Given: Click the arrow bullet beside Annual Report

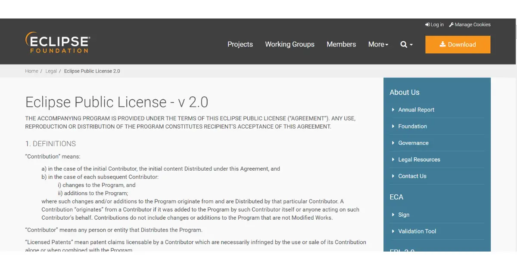Looking at the screenshot, I should [x=393, y=110].
